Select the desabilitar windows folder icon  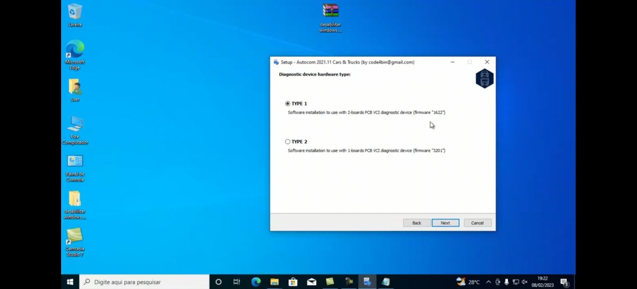pos(75,205)
